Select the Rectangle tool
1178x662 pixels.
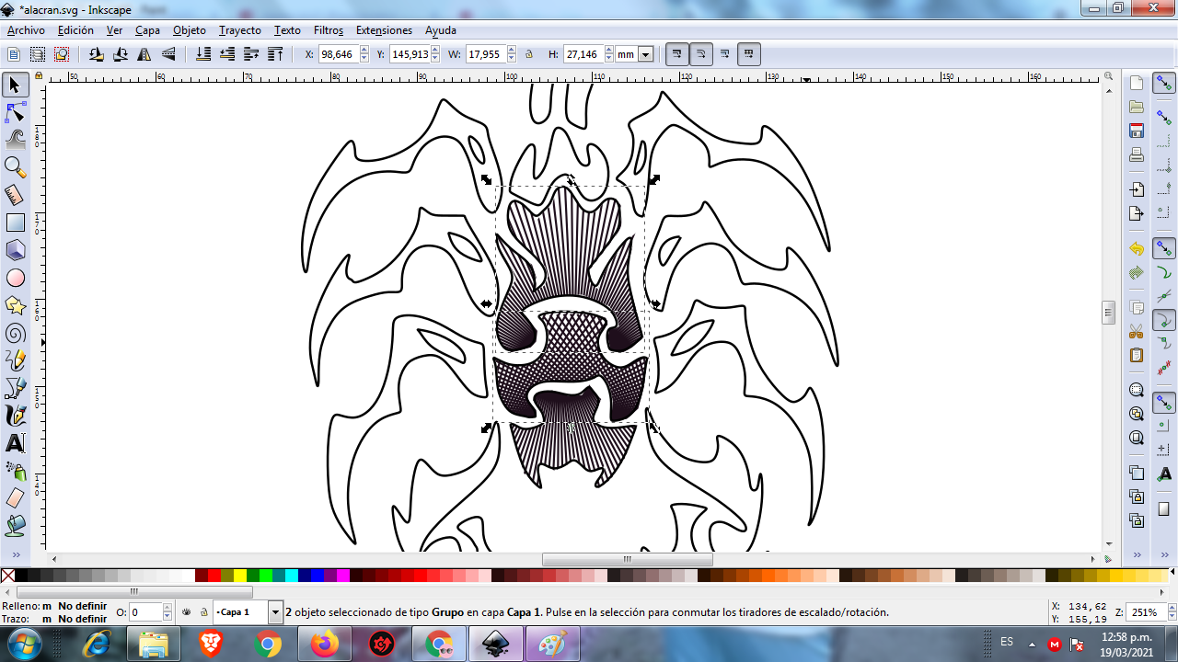15,223
